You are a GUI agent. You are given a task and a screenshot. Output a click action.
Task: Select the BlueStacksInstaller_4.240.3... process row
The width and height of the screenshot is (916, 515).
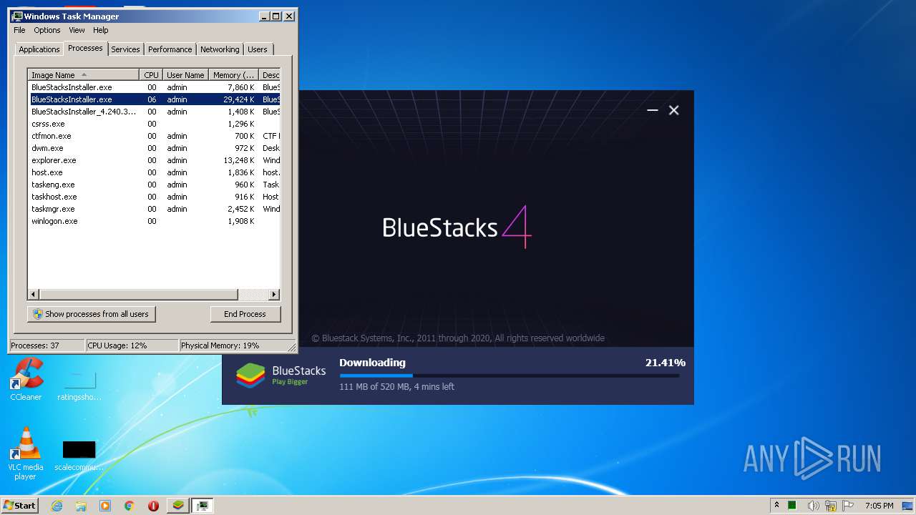pos(154,112)
